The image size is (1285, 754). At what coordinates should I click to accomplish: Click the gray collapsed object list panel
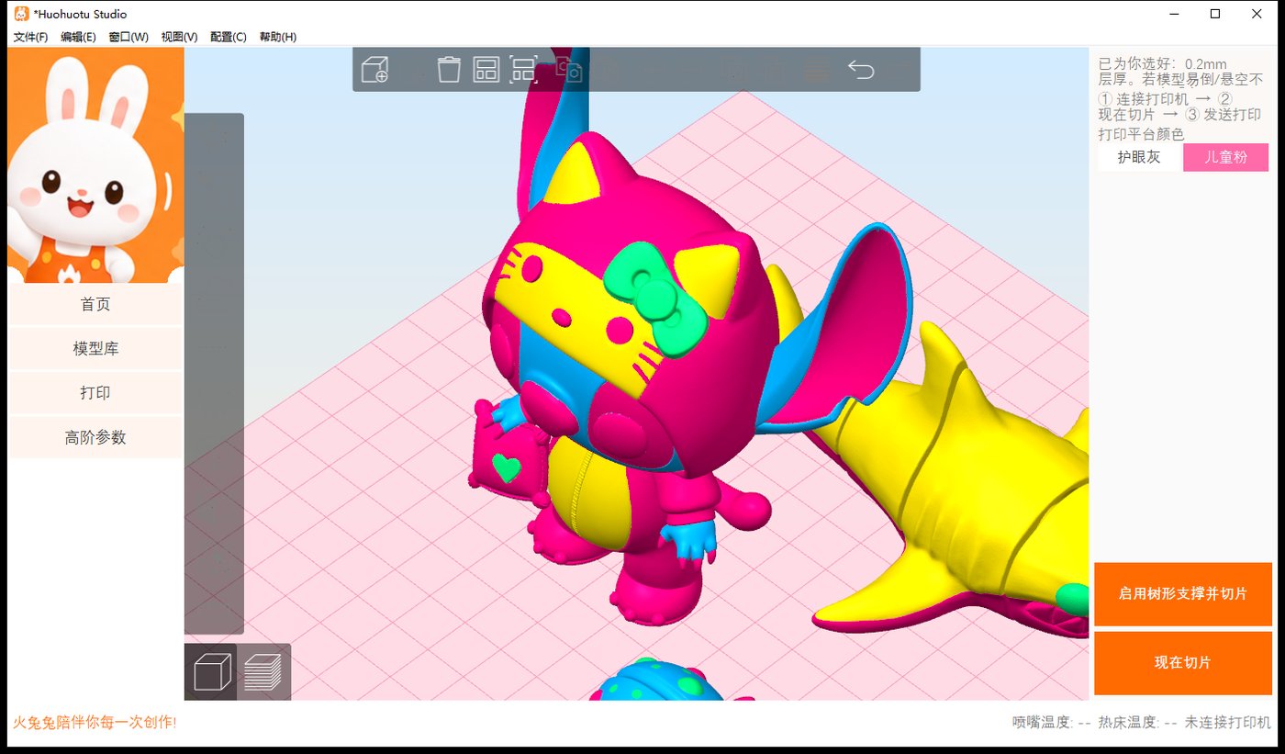214,374
